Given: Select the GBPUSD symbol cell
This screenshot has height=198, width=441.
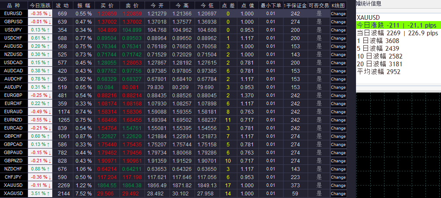Looking at the screenshot, I should (x=14, y=22).
